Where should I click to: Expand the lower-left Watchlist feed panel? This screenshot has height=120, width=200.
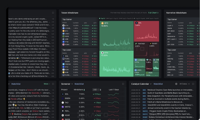point(53,84)
